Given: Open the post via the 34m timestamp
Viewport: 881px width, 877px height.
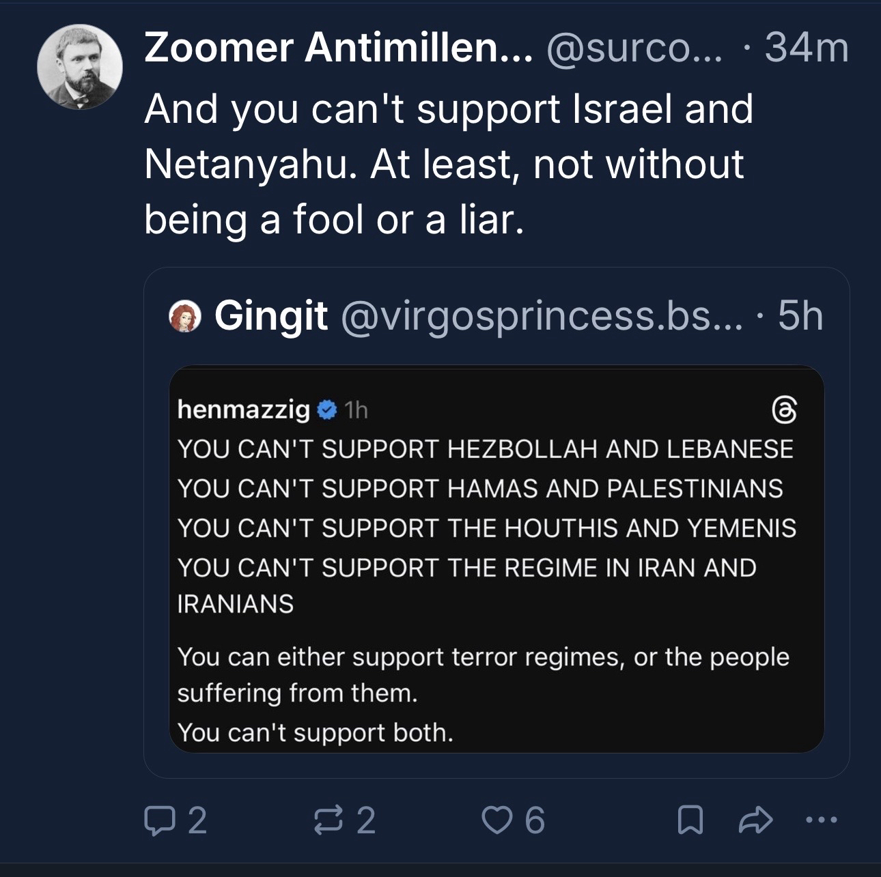Looking at the screenshot, I should pyautogui.click(x=807, y=48).
